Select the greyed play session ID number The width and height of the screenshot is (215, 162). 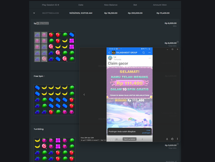click(50, 13)
